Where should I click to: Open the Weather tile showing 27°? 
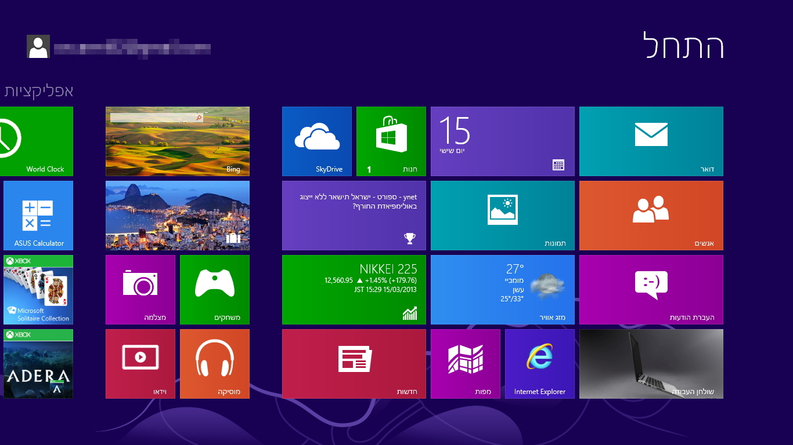pos(502,289)
